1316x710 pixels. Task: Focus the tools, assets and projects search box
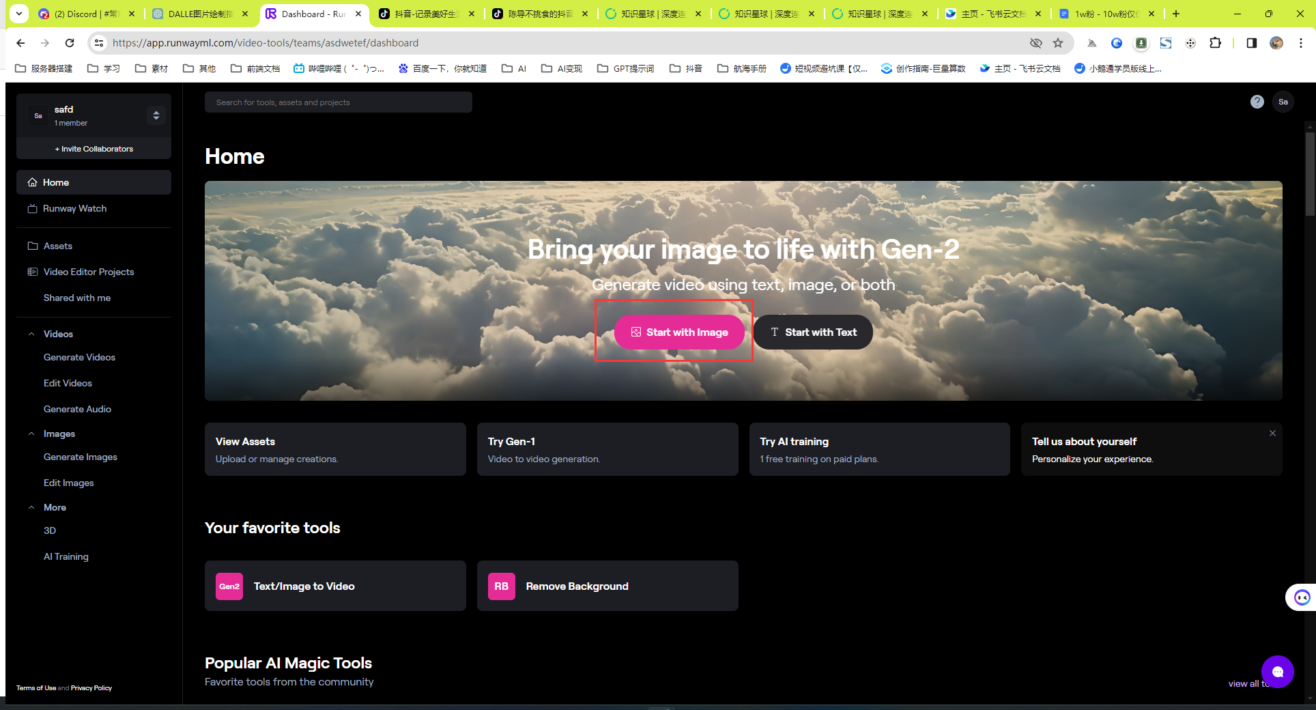point(338,102)
